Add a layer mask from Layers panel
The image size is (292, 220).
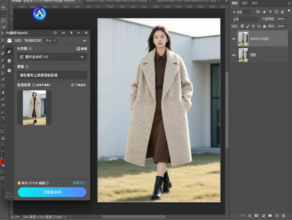(x=256, y=216)
